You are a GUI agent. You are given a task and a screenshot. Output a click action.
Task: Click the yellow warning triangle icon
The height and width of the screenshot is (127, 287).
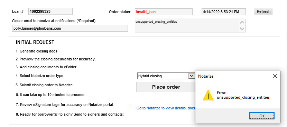pos(208,95)
